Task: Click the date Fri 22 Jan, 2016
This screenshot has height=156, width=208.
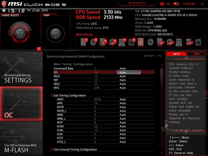Action: (x=37, y=10)
